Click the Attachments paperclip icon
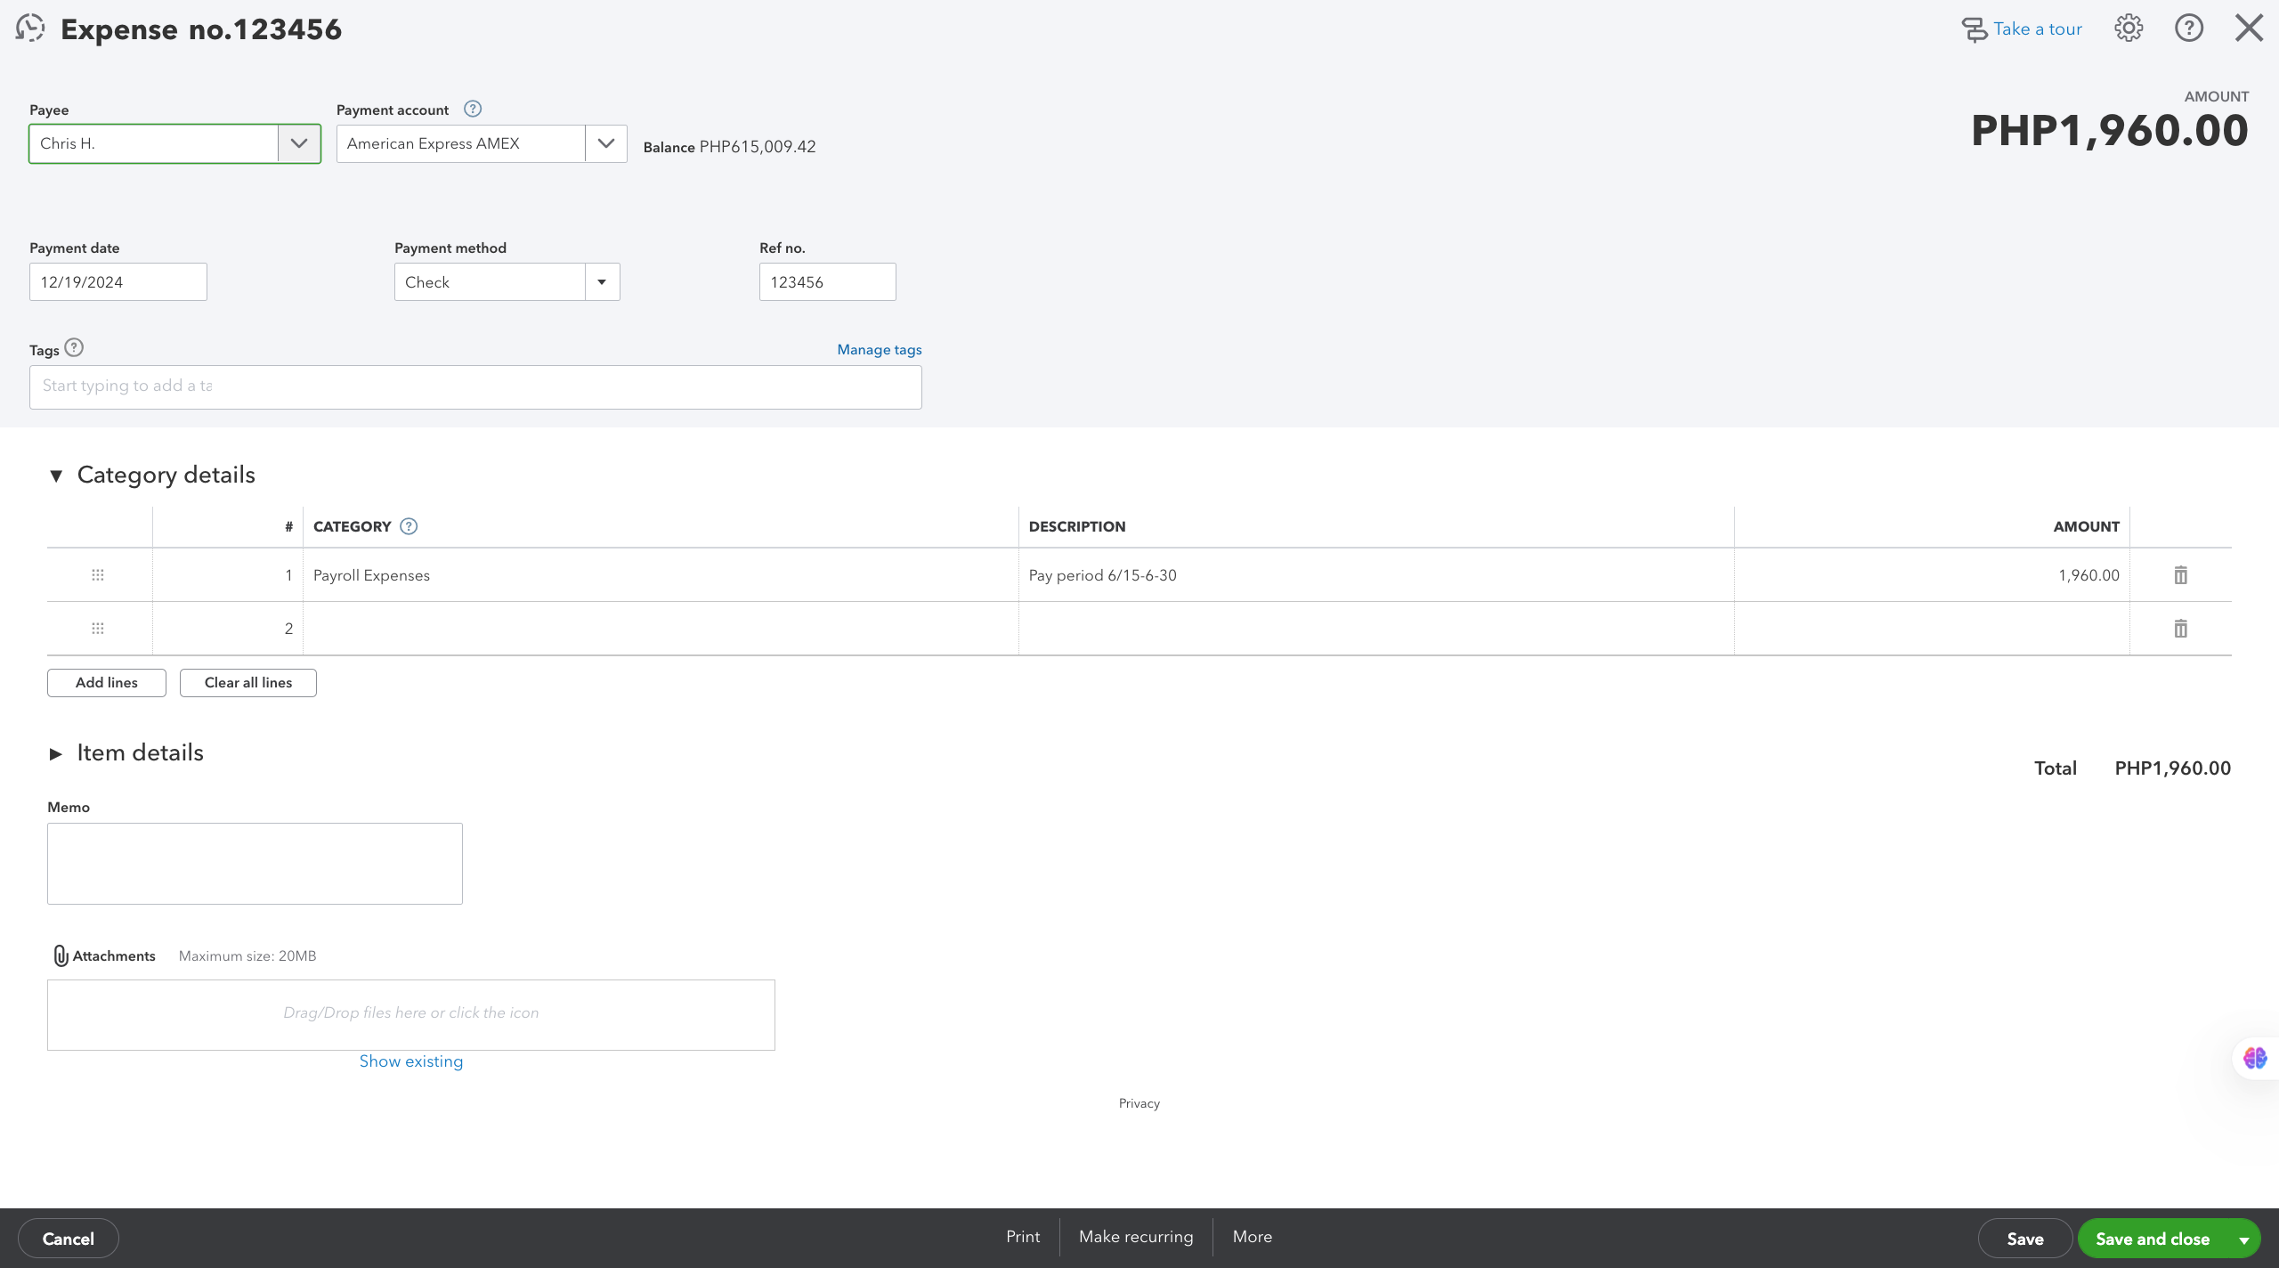Image resolution: width=2279 pixels, height=1268 pixels. 61,955
